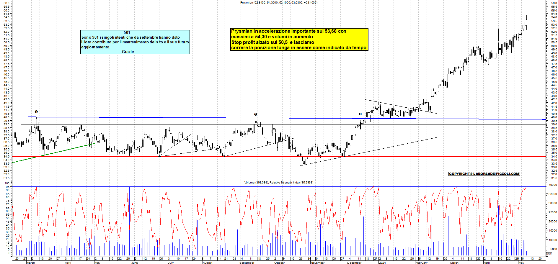Click the COPYRIGHT@LABORSADEIPICCOLI.COM label
558x264 pixels.
pos(484,174)
